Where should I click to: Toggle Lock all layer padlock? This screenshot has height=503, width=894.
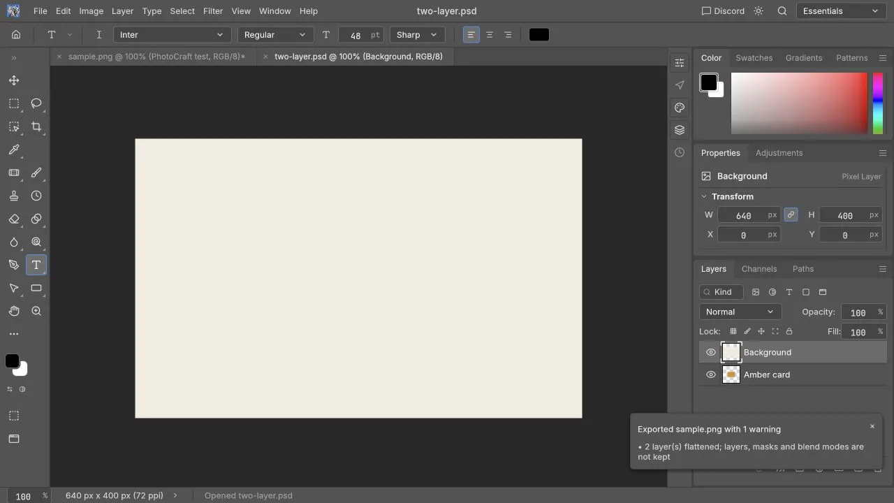coord(789,331)
